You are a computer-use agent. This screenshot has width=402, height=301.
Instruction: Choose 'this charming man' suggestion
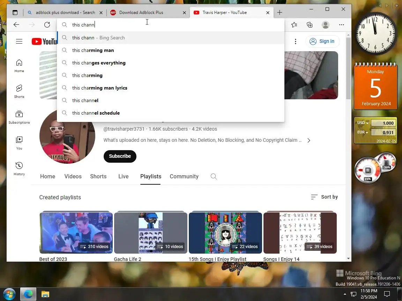171,50
